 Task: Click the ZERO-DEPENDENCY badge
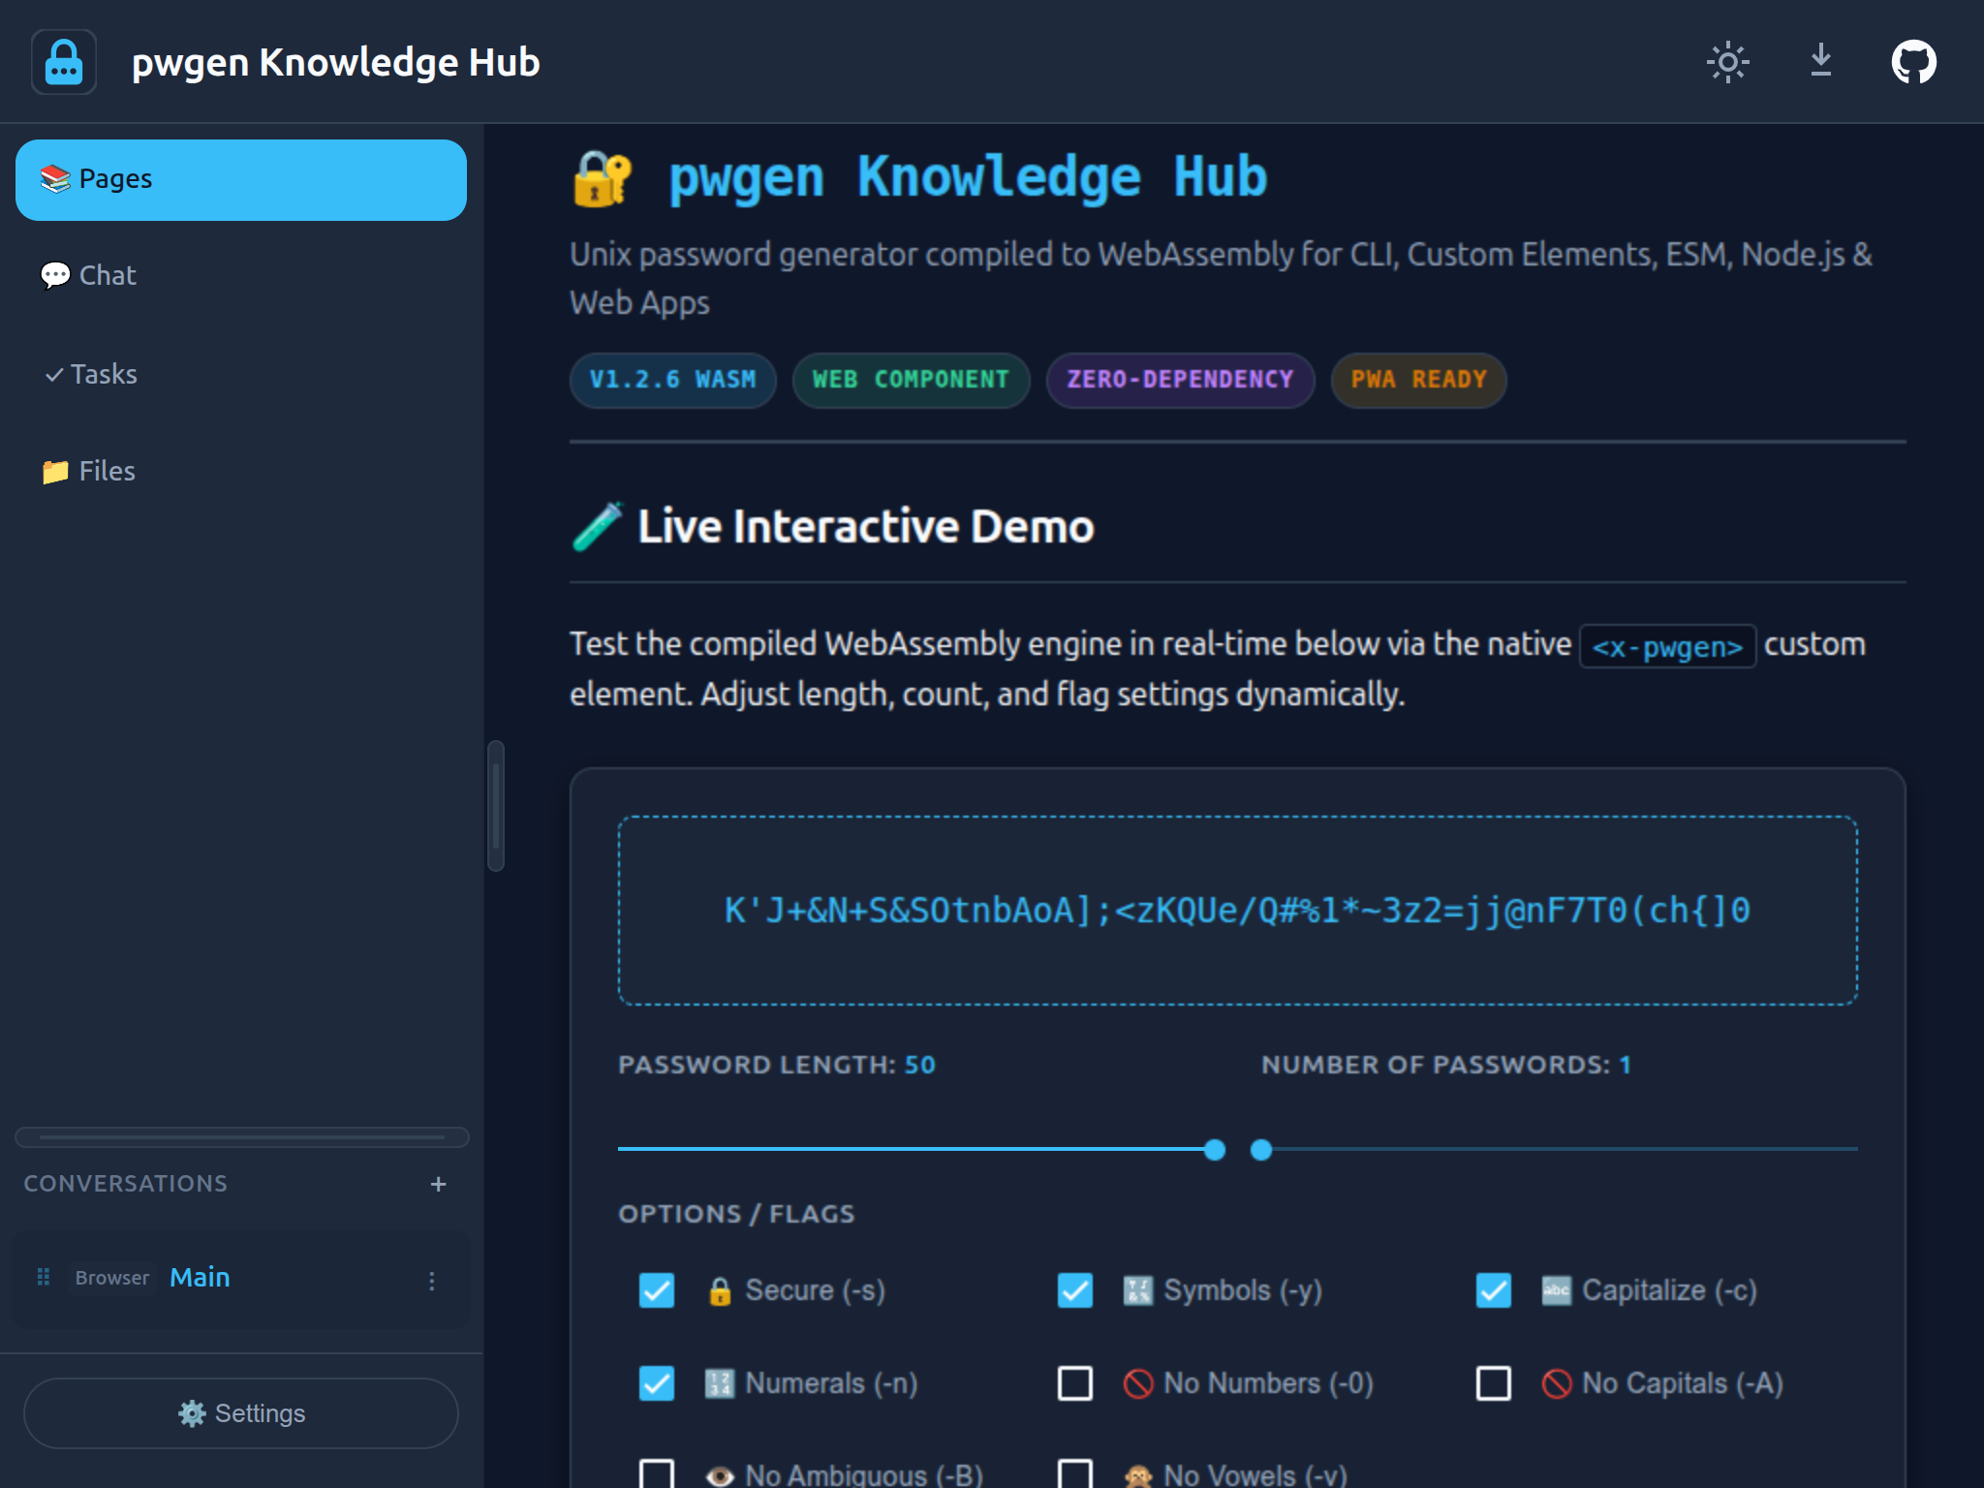click(x=1180, y=380)
